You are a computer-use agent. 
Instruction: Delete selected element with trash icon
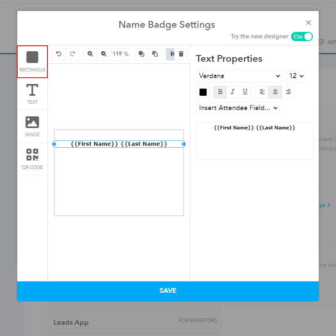181,54
